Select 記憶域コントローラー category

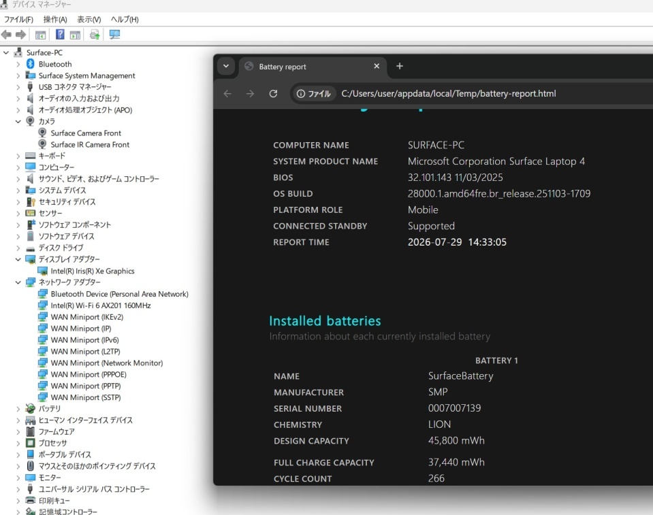[68, 511]
